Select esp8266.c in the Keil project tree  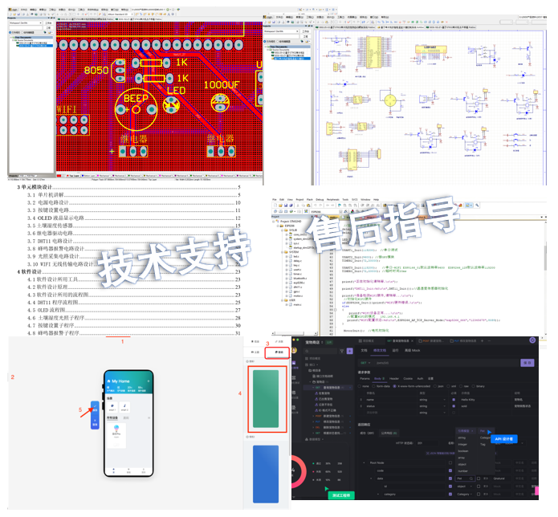pyautogui.click(x=299, y=283)
